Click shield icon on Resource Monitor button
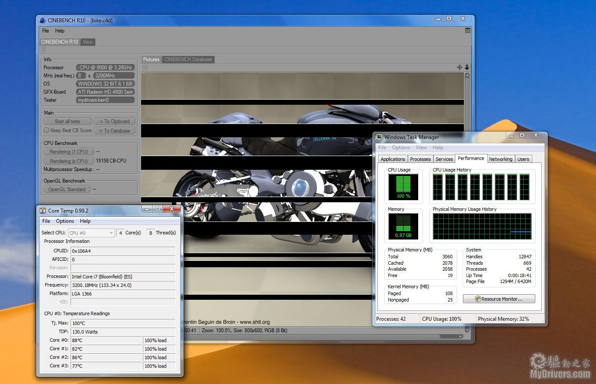 coord(478,299)
